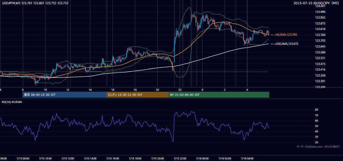This screenshot has width=343, height=161.
Task: Click the RSI scale value 80
Action: click(316, 110)
